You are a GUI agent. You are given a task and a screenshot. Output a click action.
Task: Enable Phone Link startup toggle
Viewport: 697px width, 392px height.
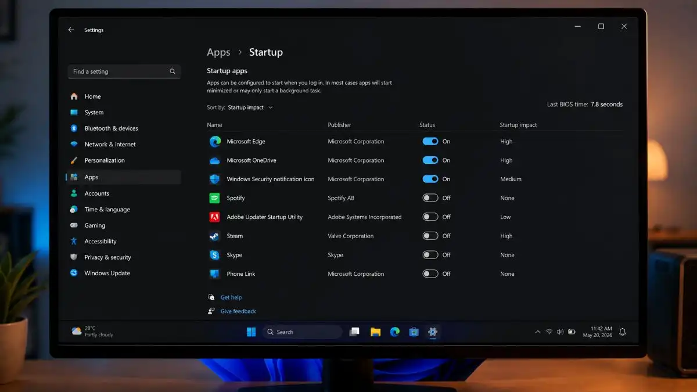(430, 274)
